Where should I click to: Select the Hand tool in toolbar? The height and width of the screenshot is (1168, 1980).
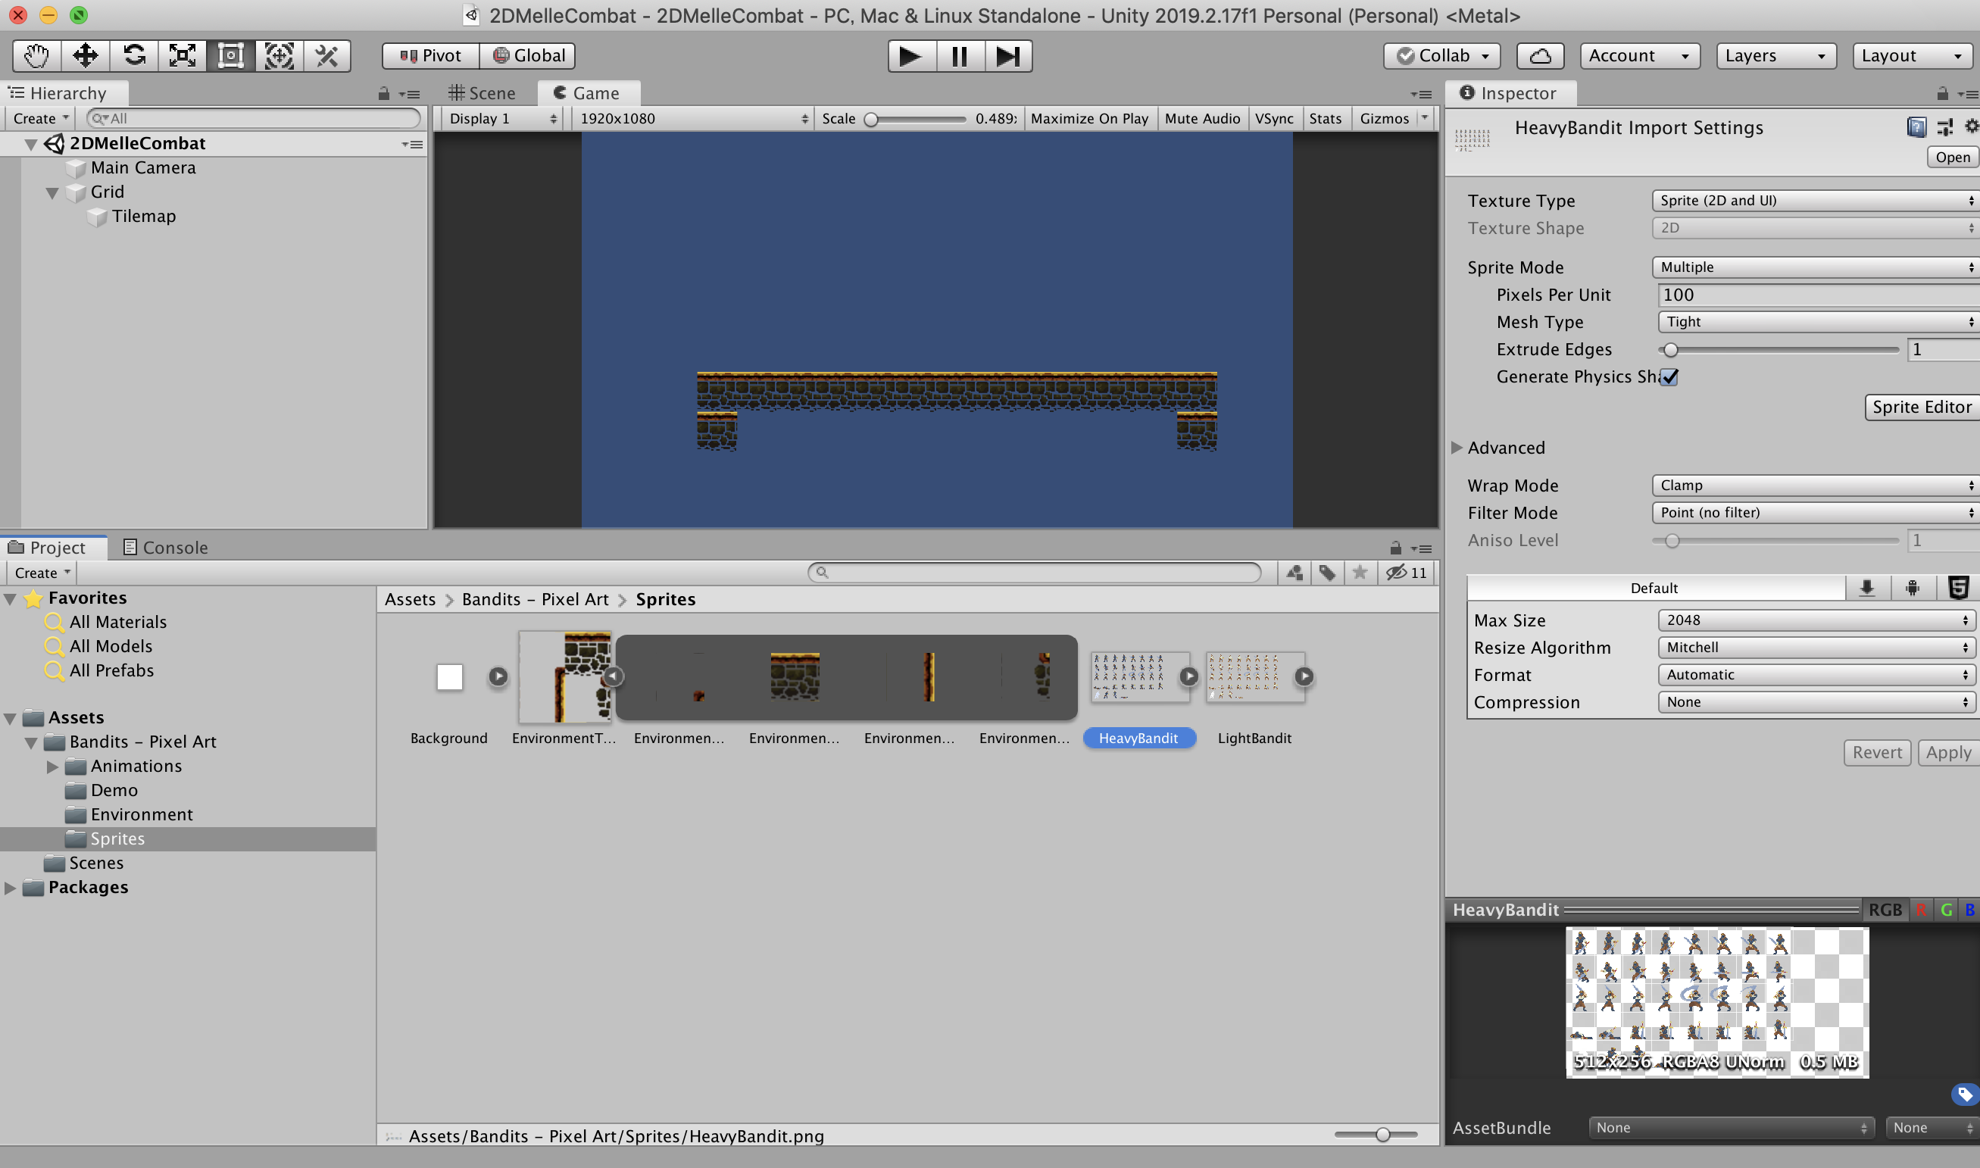click(x=36, y=56)
